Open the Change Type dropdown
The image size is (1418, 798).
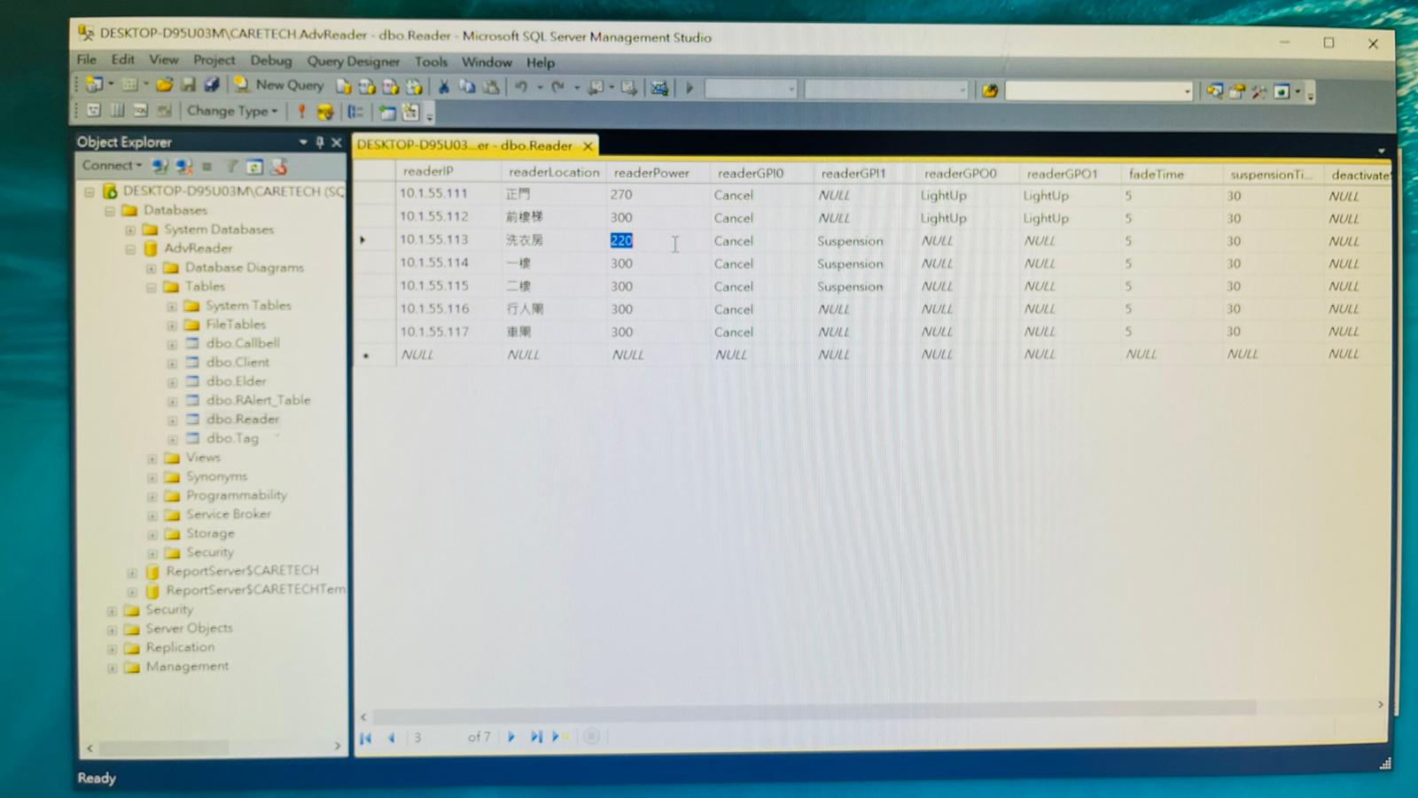click(x=231, y=111)
